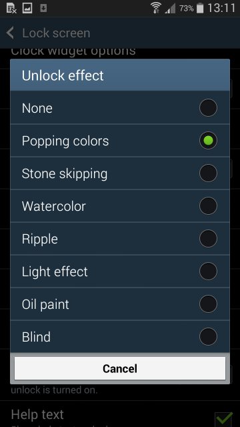Tap the Unlock effect dialog header

(120, 75)
